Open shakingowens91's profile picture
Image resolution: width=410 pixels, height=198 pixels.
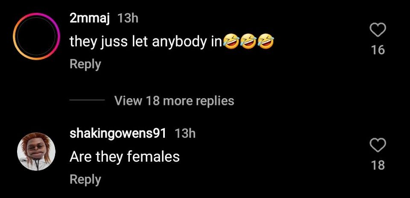click(x=36, y=151)
